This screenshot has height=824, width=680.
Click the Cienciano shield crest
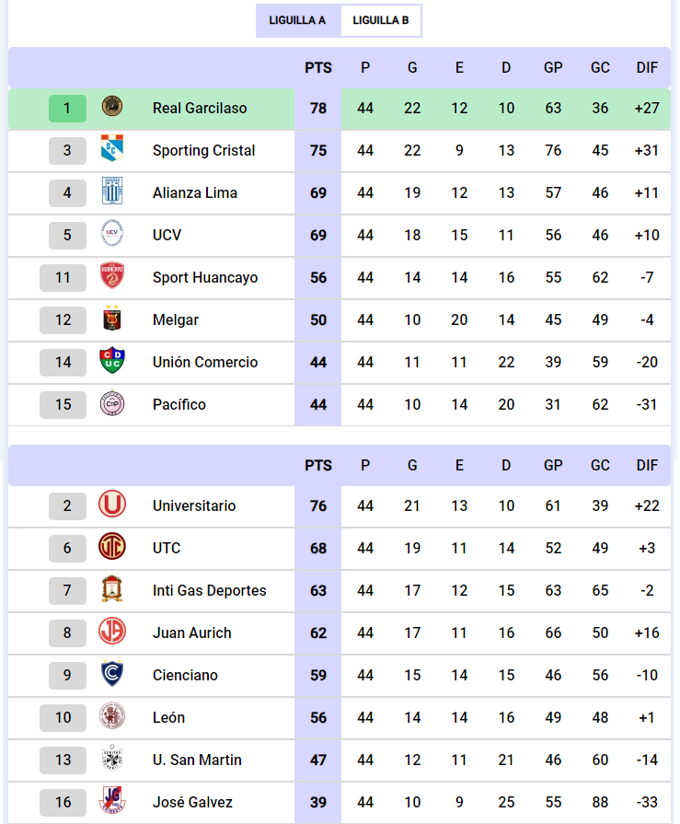(112, 675)
